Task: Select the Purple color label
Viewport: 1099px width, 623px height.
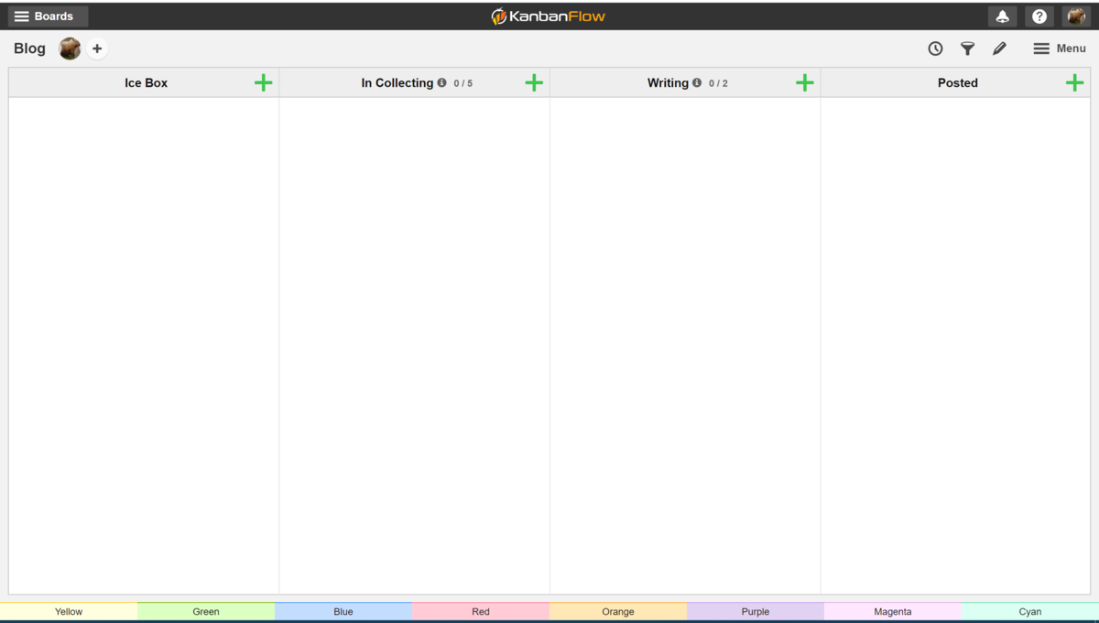Action: [x=756, y=611]
